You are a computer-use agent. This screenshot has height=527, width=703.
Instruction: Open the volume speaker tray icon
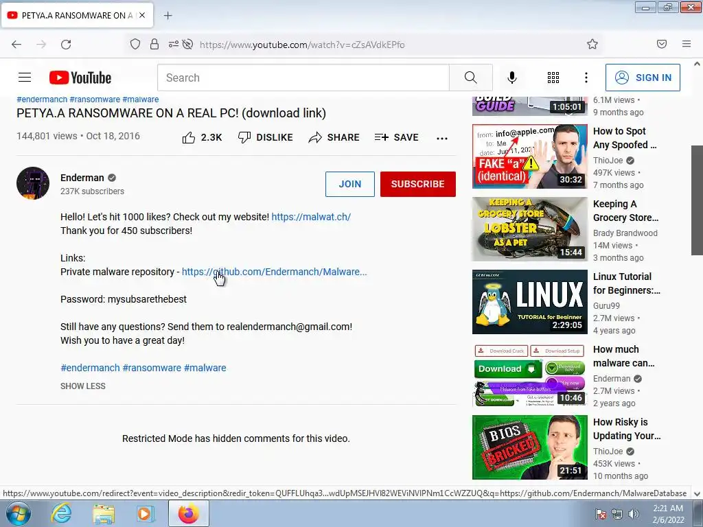coord(634,514)
